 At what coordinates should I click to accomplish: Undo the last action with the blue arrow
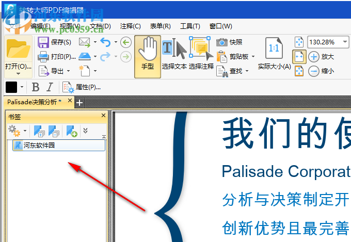(x=105, y=42)
